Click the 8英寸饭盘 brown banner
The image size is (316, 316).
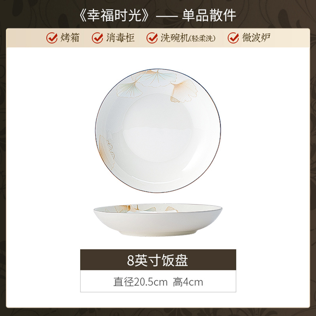click(158, 260)
